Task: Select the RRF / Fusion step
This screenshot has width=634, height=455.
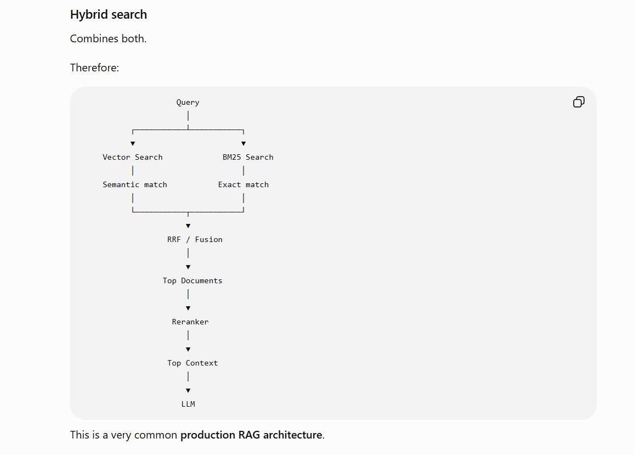Action: pyautogui.click(x=195, y=239)
